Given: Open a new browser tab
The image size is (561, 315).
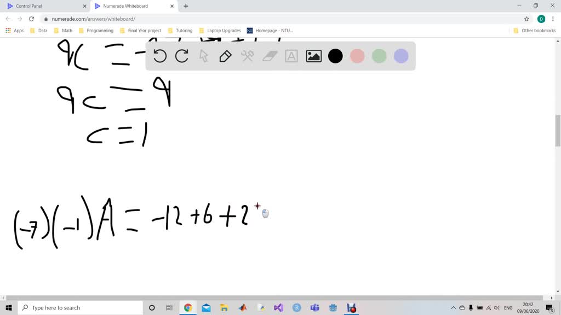Looking at the screenshot, I should pos(186,6).
